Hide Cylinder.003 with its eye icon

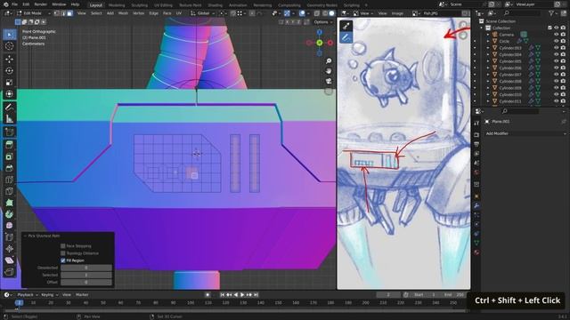pos(556,48)
